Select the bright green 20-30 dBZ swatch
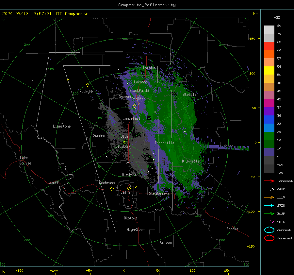The image size is (294, 275). 269,136
